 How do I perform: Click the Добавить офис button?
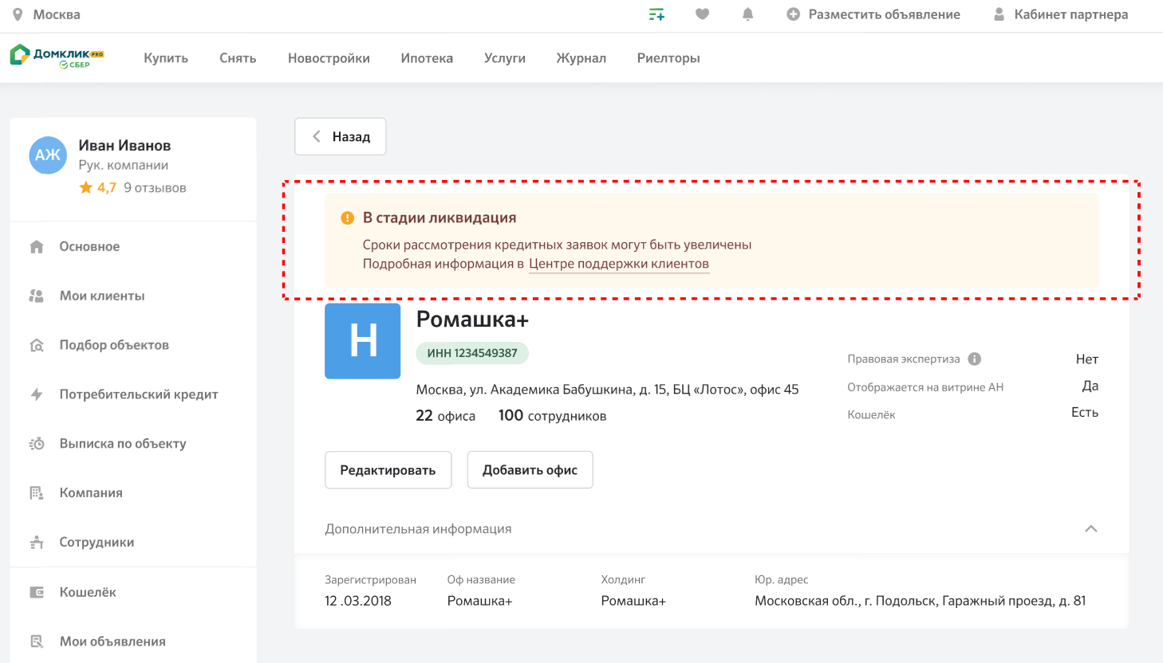(x=530, y=470)
